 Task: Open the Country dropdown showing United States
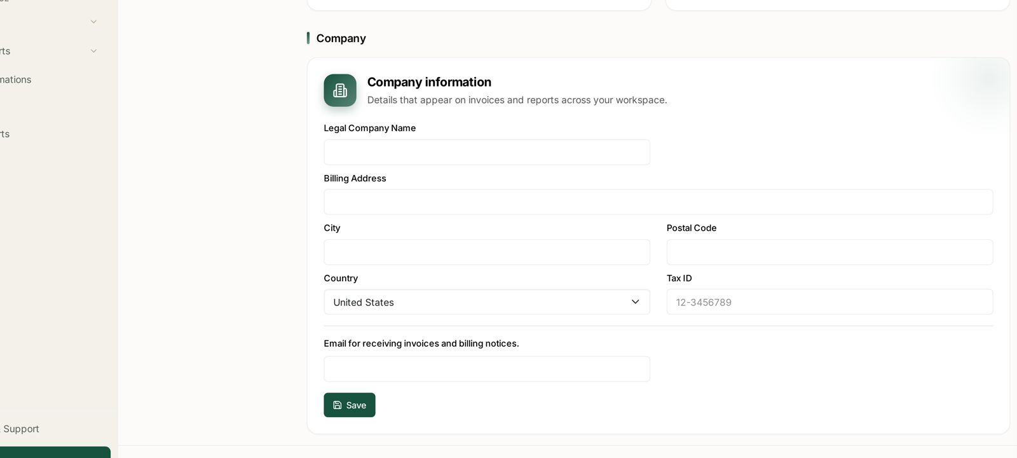487,302
